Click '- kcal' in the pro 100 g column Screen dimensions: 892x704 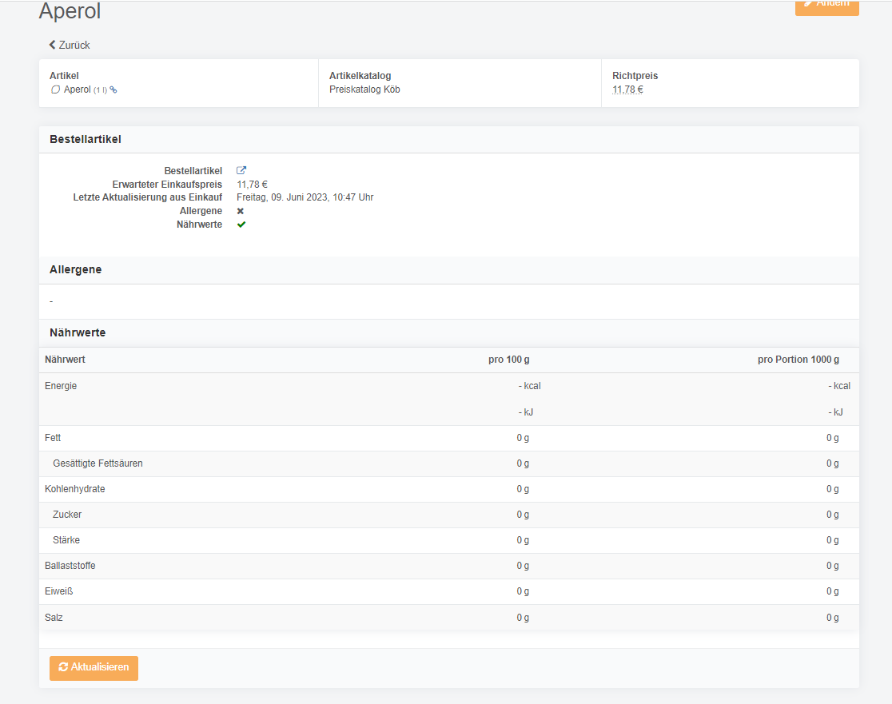tap(529, 385)
